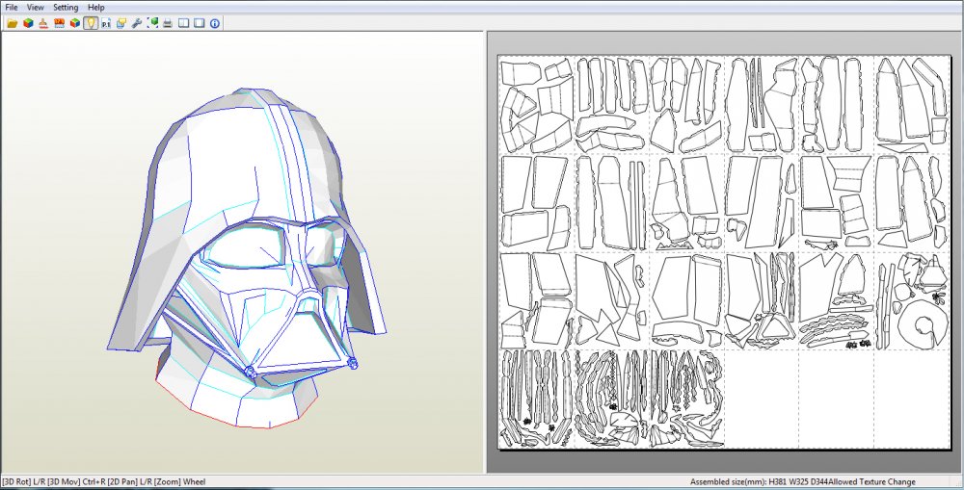Click the first colored cube toolbar icon
Viewport: 964px width, 490px height.
click(28, 23)
